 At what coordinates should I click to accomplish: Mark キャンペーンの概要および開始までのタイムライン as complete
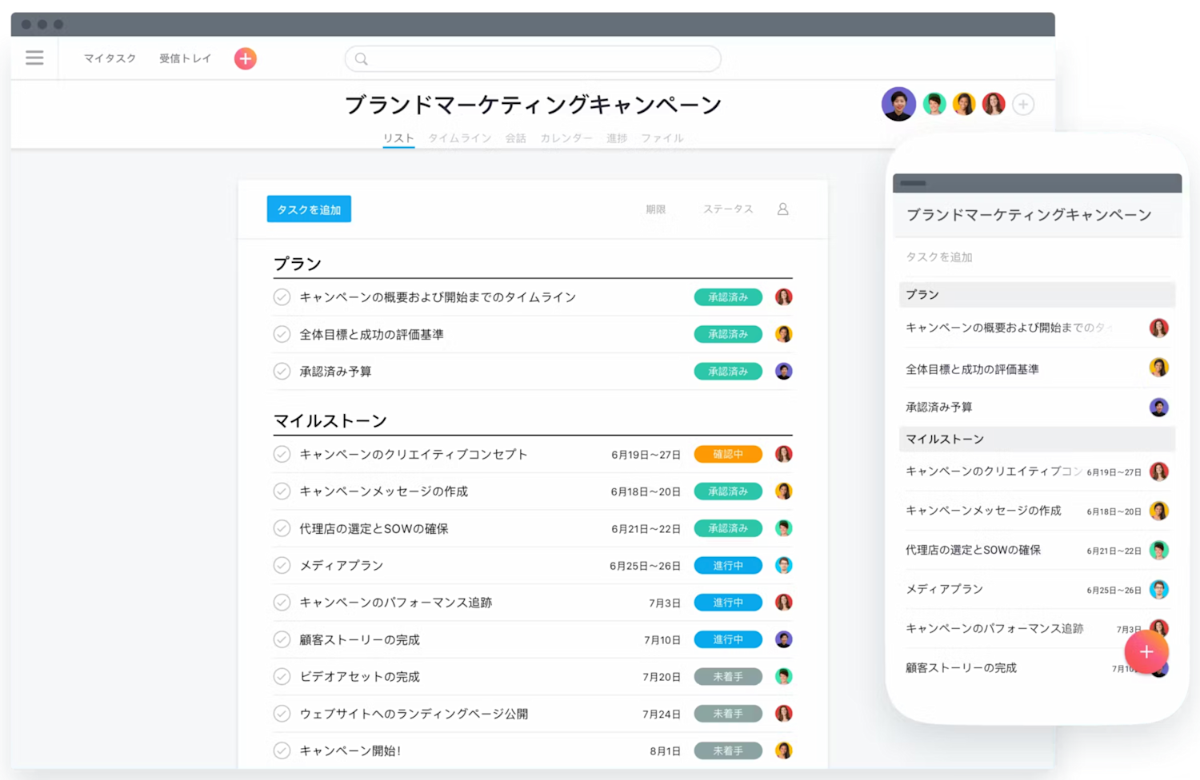coord(282,296)
